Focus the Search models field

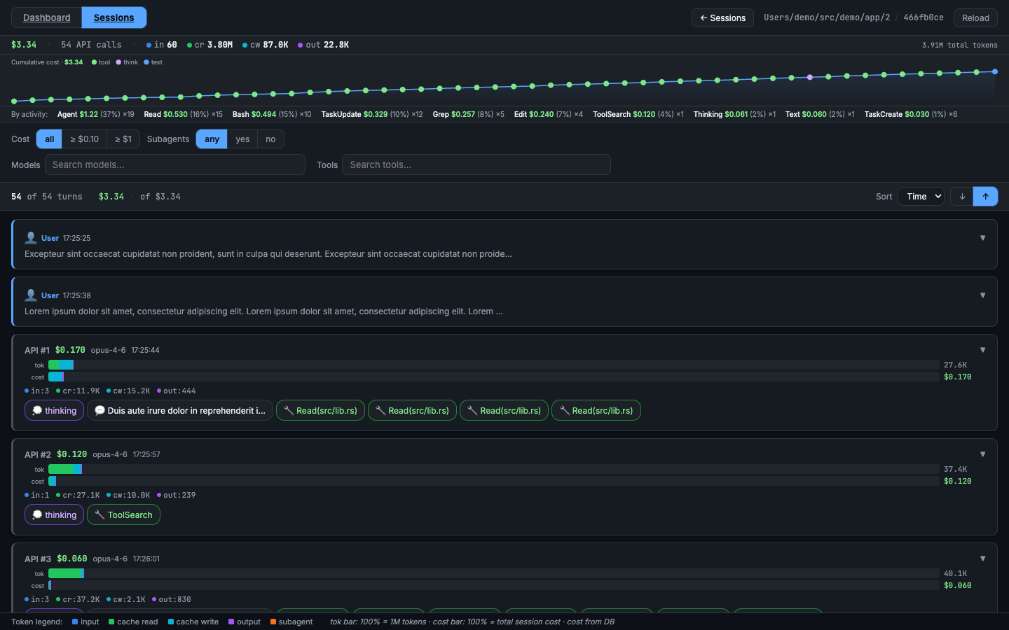(x=175, y=164)
